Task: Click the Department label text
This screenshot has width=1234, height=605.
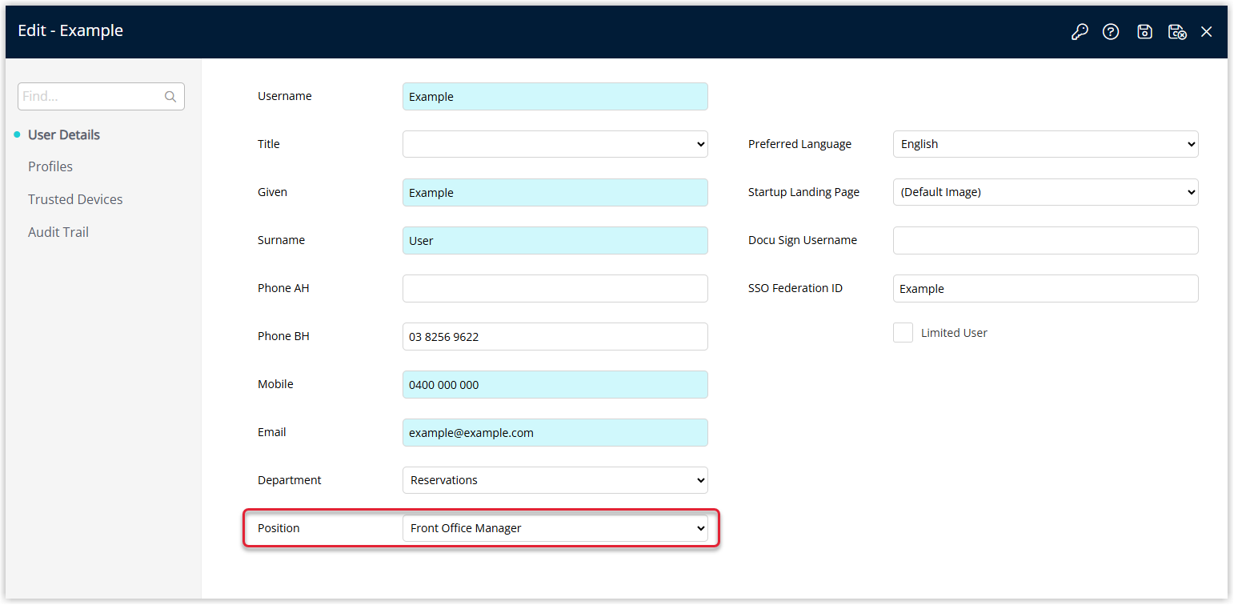Action: 290,480
